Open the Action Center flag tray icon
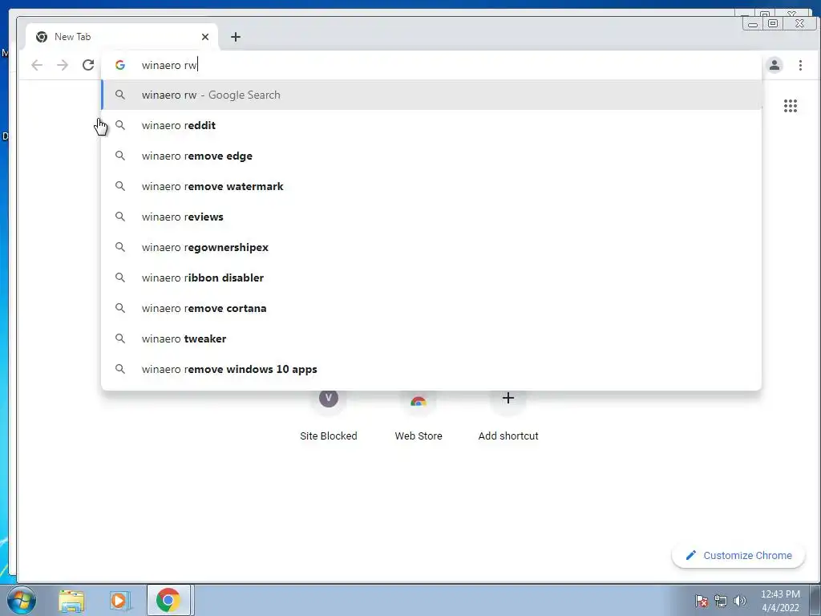 tap(702, 601)
